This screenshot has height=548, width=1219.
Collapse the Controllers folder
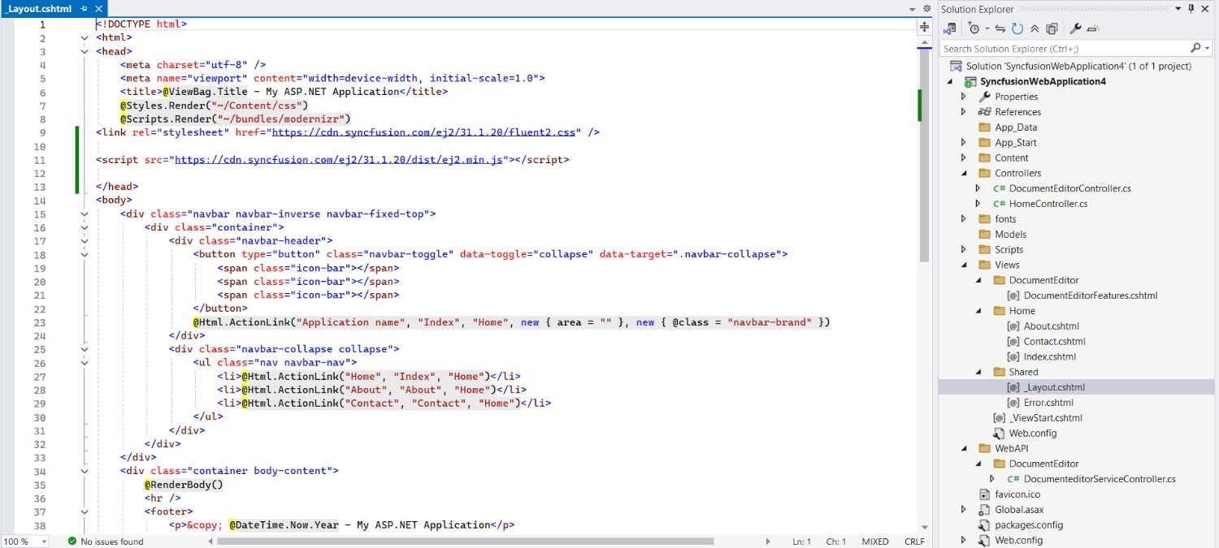(963, 173)
